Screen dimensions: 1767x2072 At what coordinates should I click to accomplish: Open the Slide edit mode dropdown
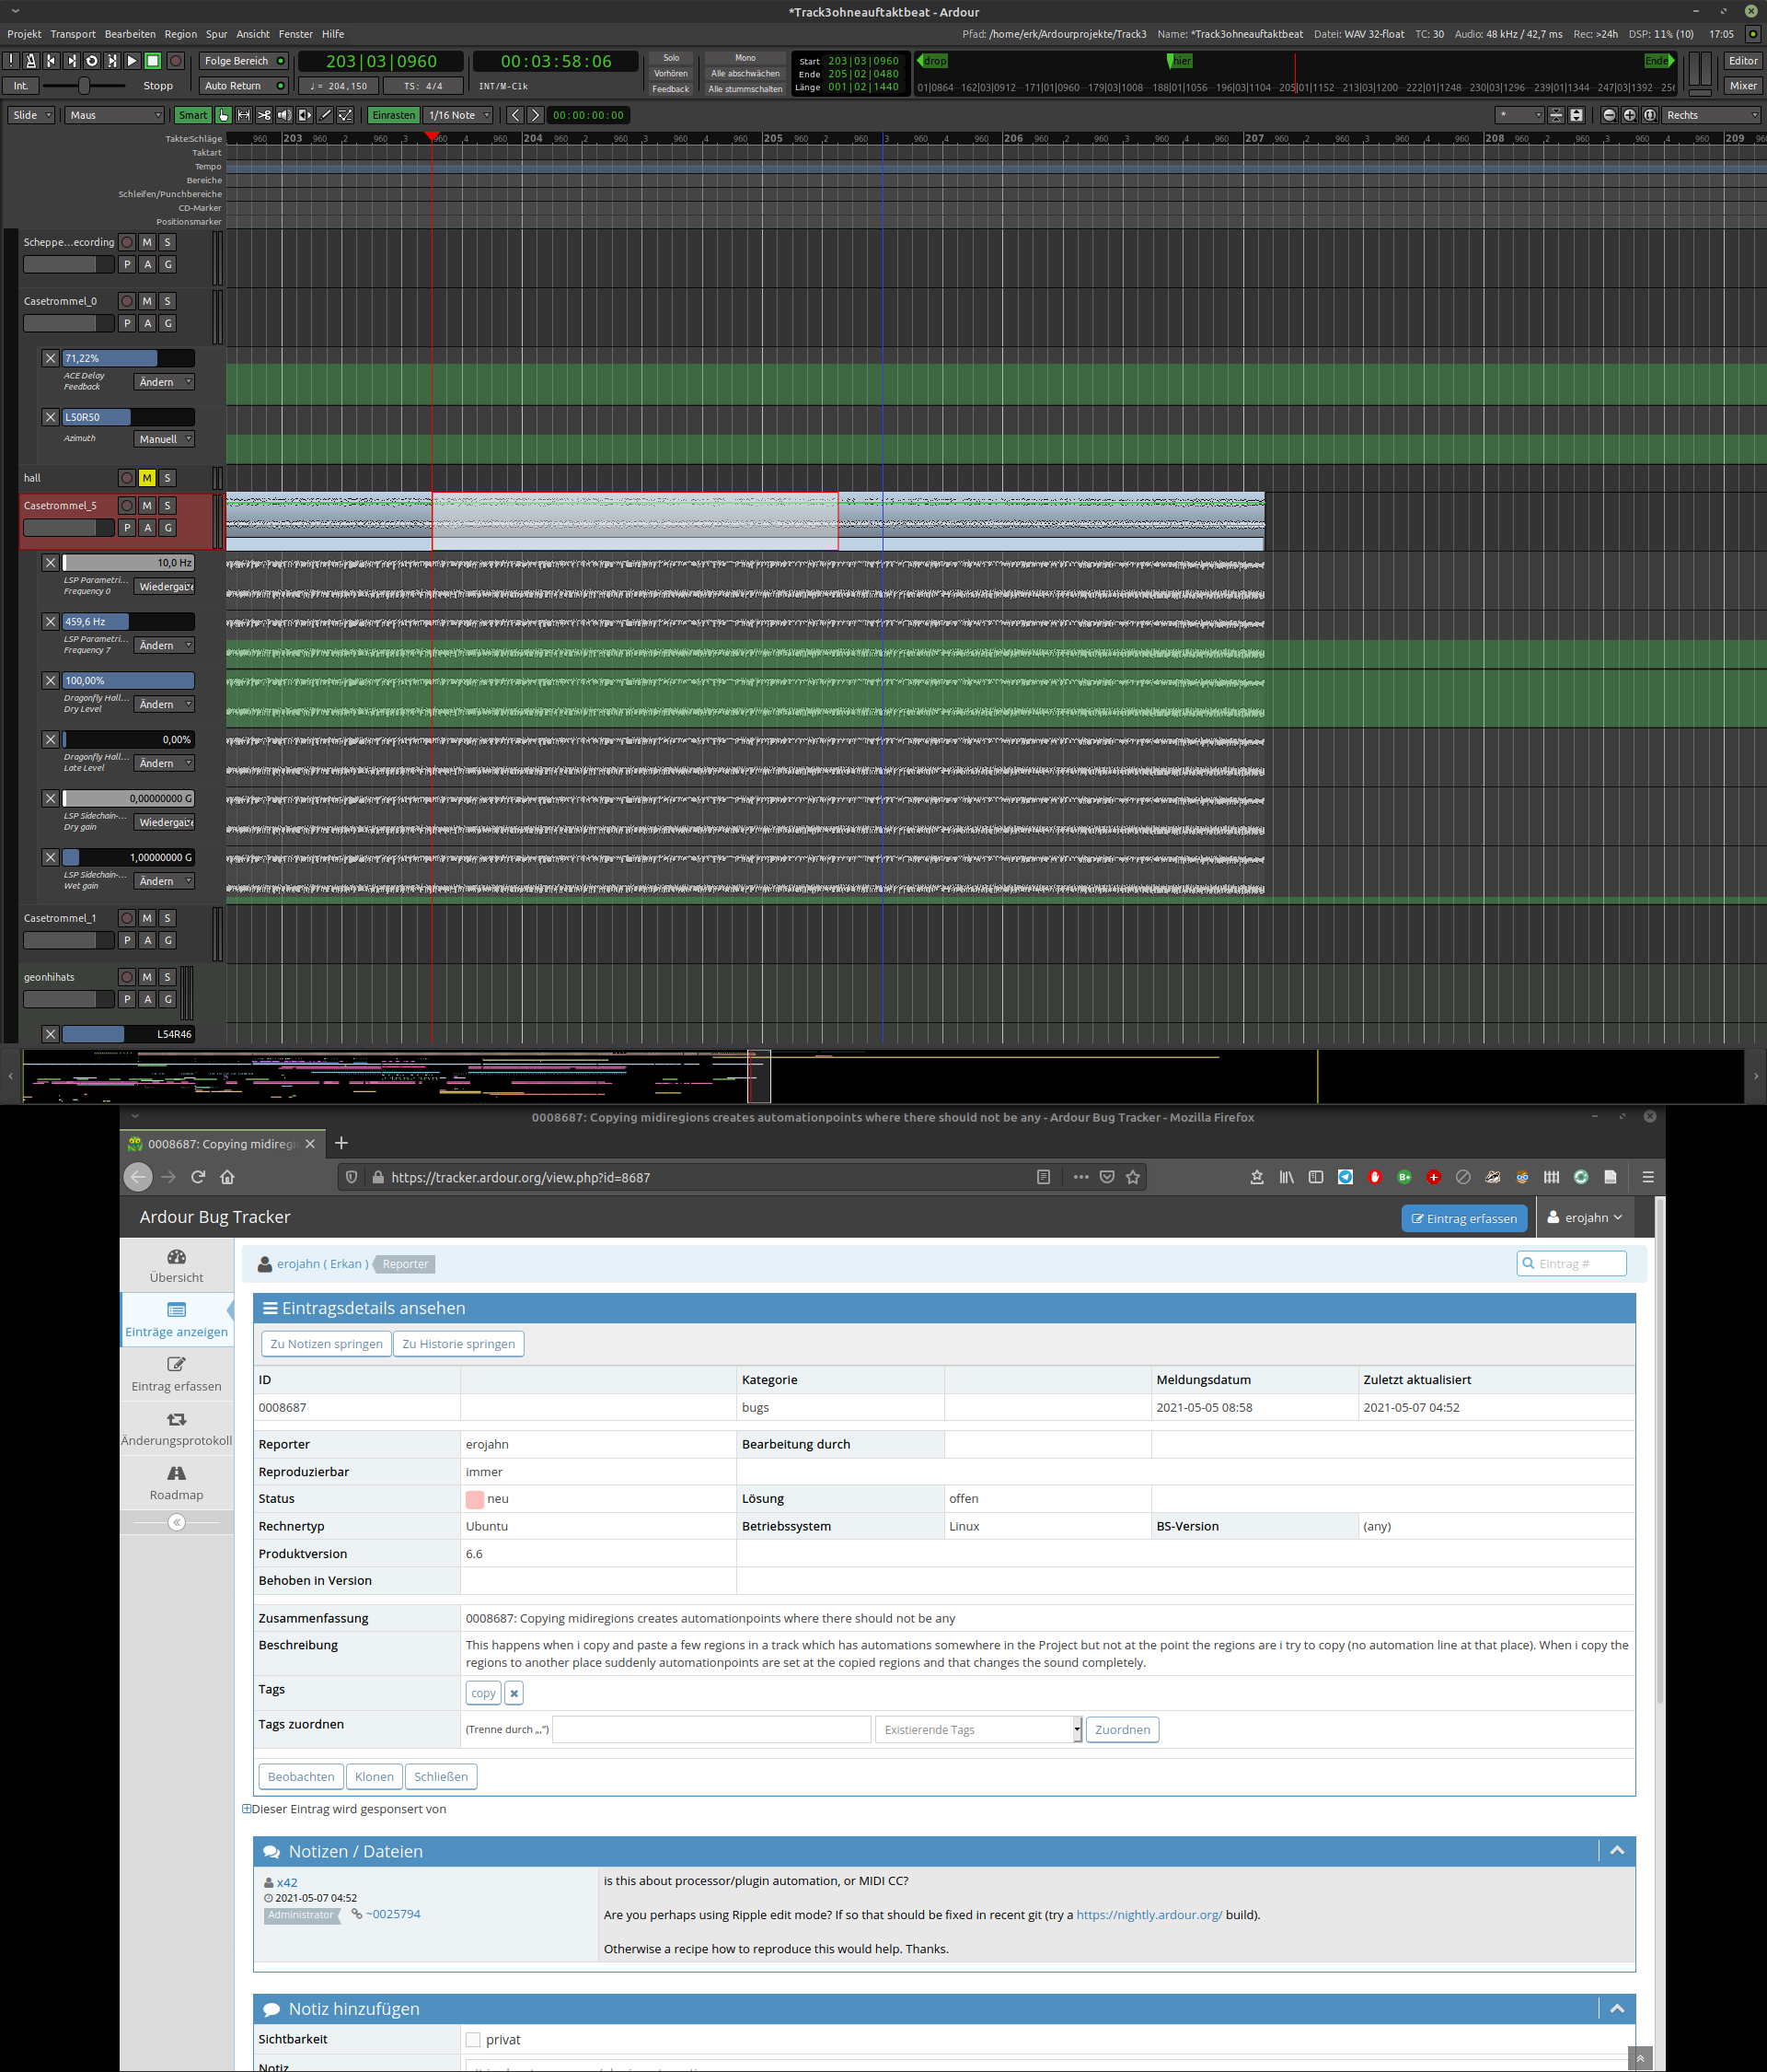tap(32, 115)
